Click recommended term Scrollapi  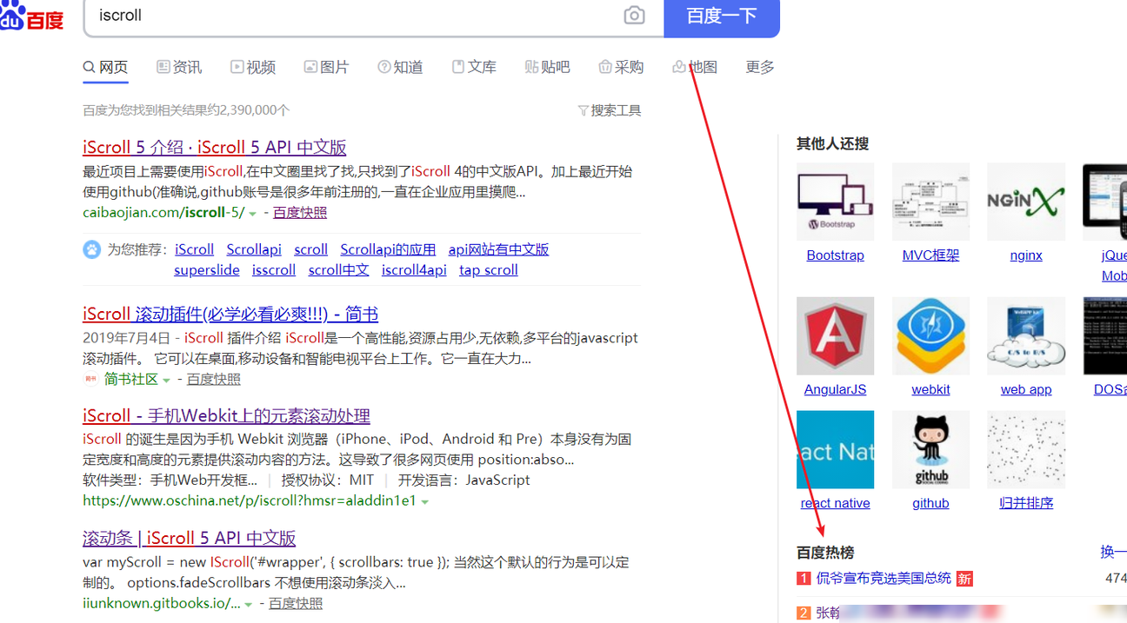(254, 249)
